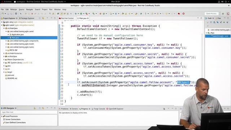This screenshot has height=130, width=231.
Task: Open the Window menu
Action: click(x=57, y=9)
